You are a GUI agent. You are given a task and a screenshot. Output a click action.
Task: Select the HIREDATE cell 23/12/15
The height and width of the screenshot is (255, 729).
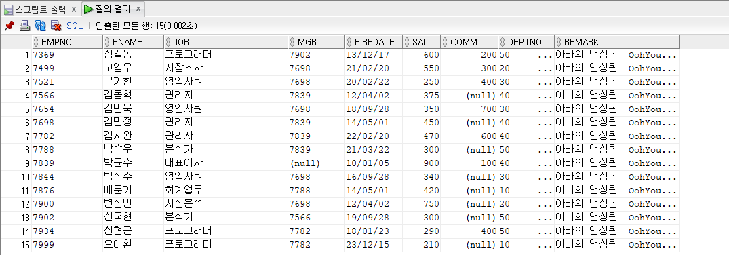click(x=374, y=244)
